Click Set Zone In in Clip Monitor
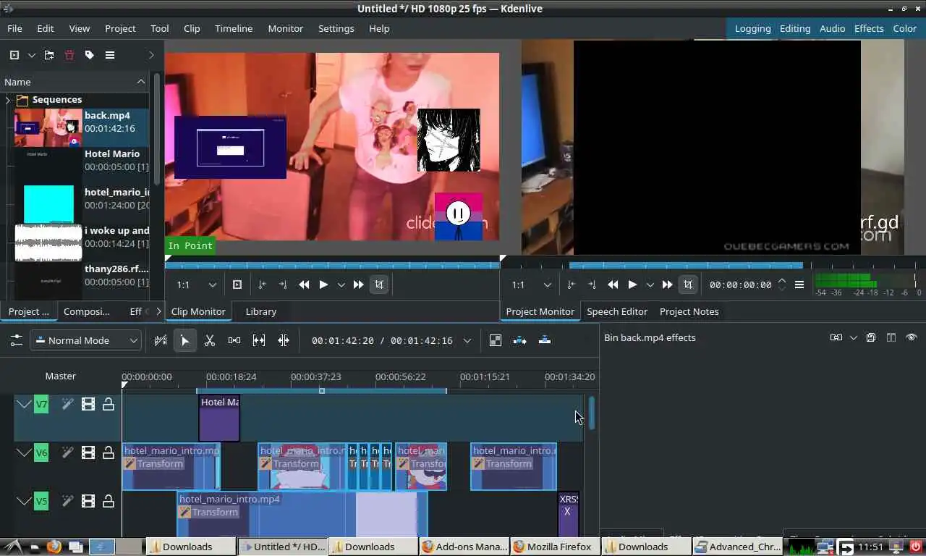The height and width of the screenshot is (556, 926). pyautogui.click(x=262, y=285)
